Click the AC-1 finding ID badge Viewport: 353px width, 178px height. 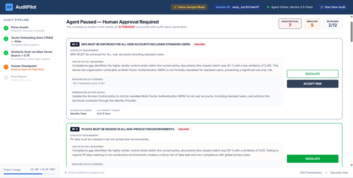click(x=75, y=44)
